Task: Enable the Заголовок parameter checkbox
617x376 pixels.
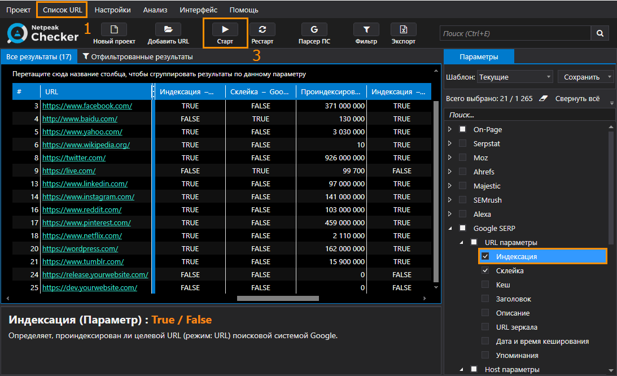Action: 485,299
